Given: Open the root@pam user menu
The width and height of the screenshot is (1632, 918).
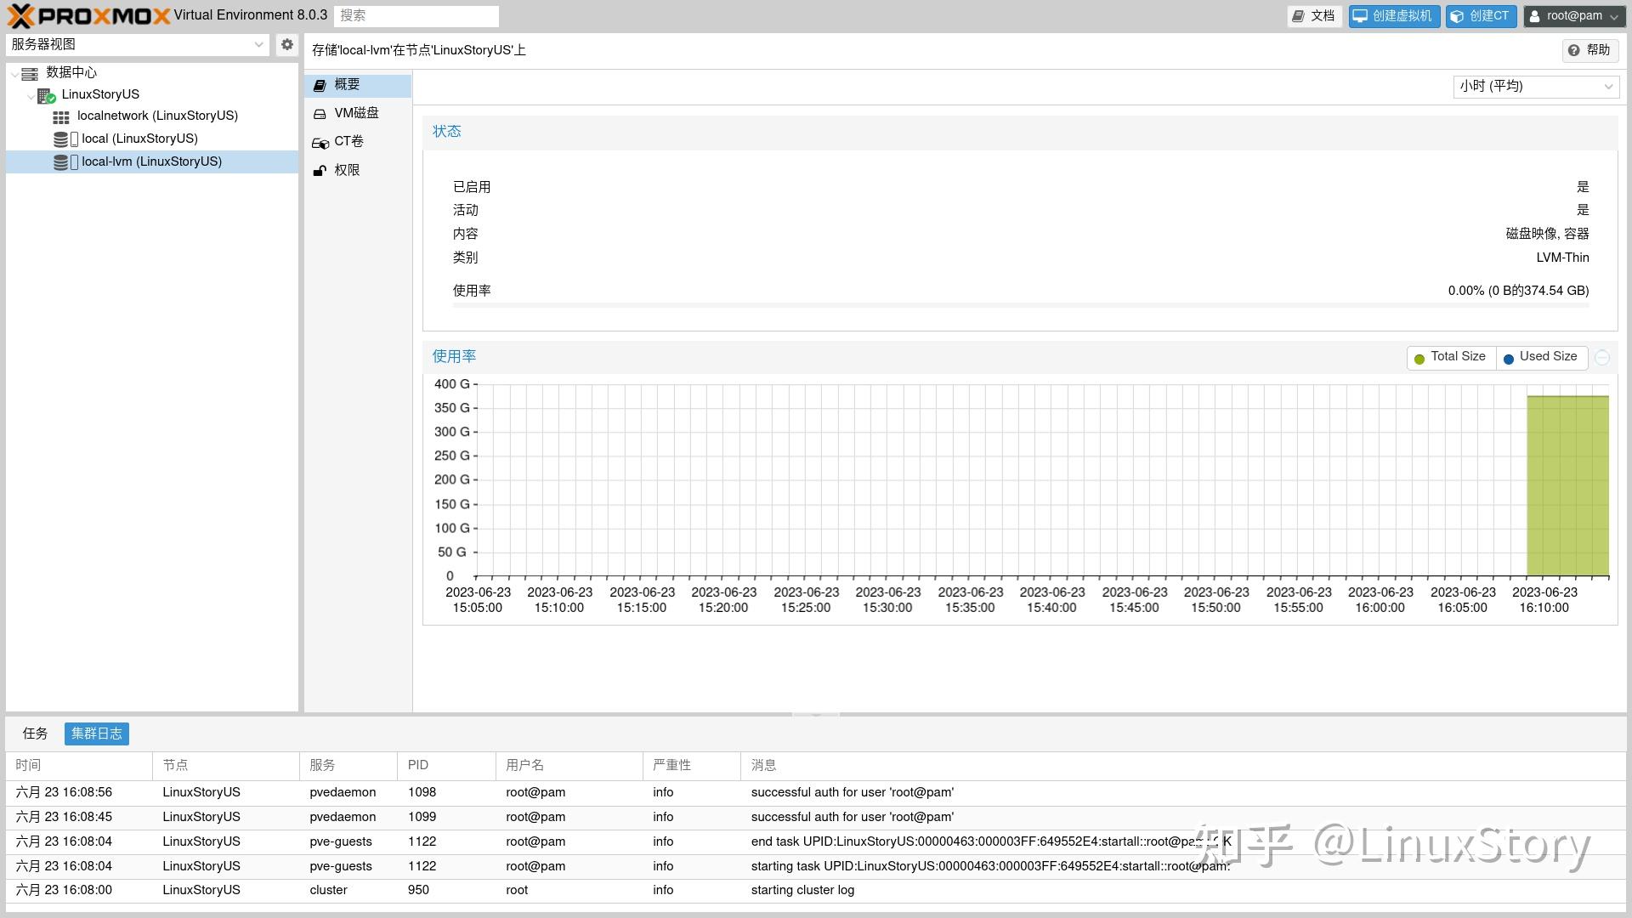Looking at the screenshot, I should [1575, 15].
